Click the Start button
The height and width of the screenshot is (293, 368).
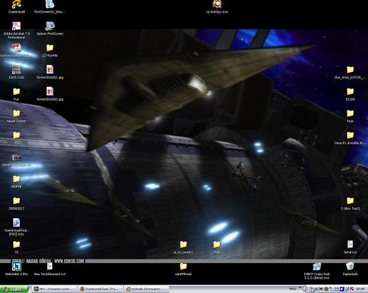pyautogui.click(x=14, y=289)
